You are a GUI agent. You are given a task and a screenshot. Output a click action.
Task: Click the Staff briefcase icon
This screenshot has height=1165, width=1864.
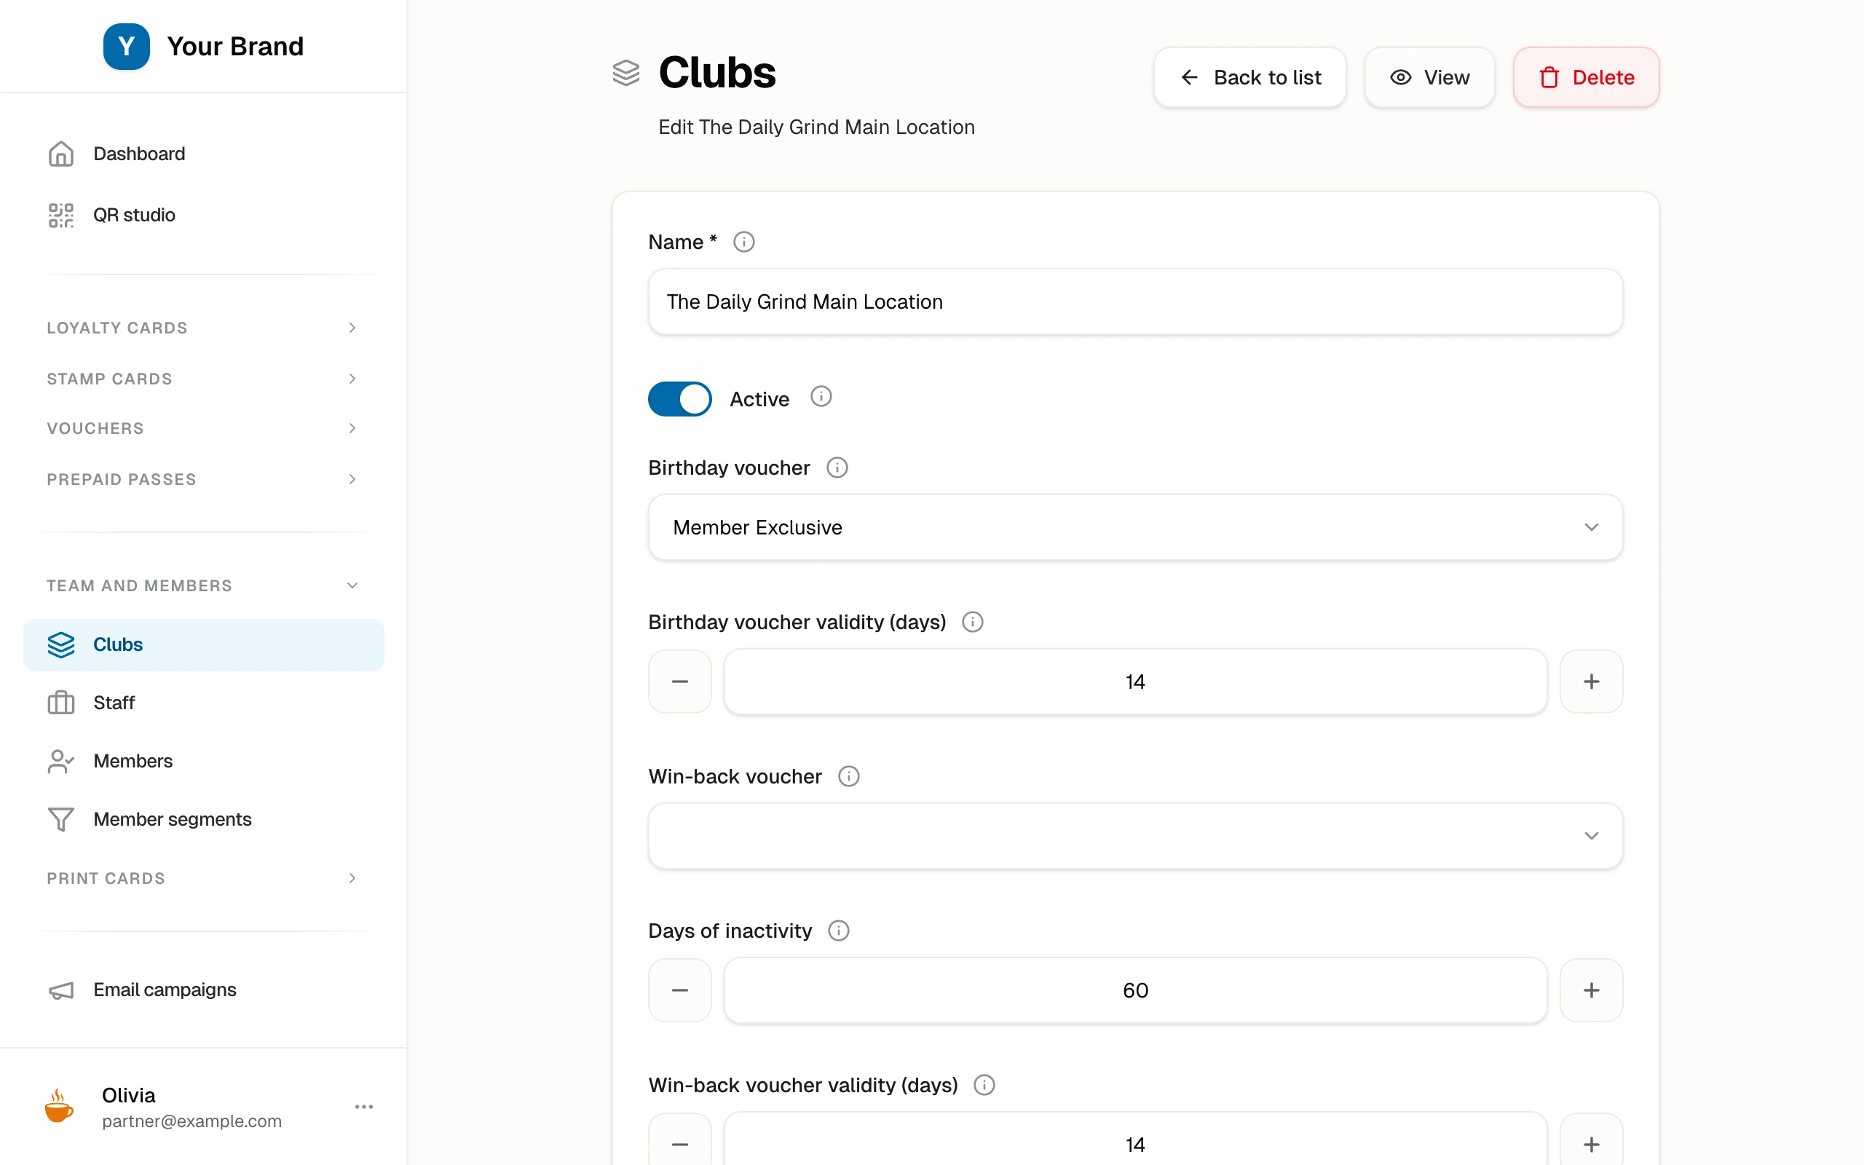[x=61, y=702]
